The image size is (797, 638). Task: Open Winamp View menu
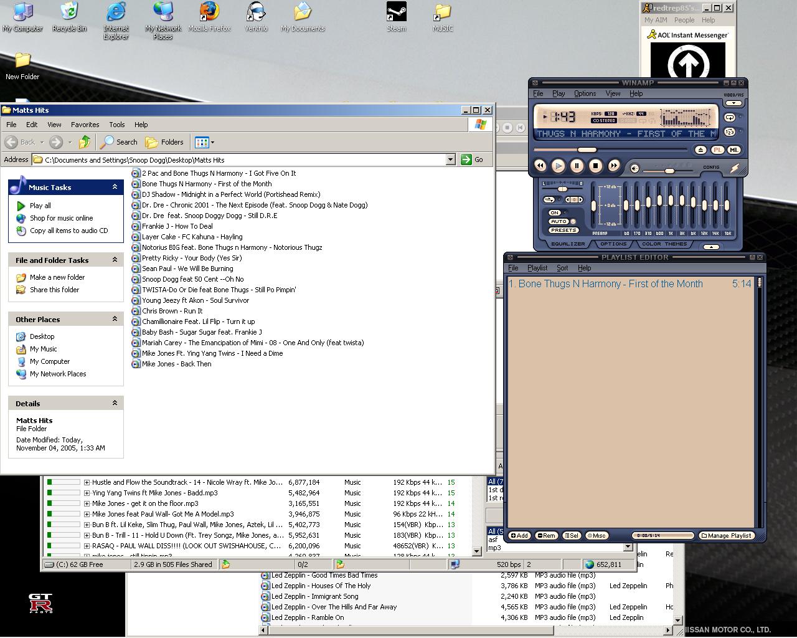tap(613, 93)
